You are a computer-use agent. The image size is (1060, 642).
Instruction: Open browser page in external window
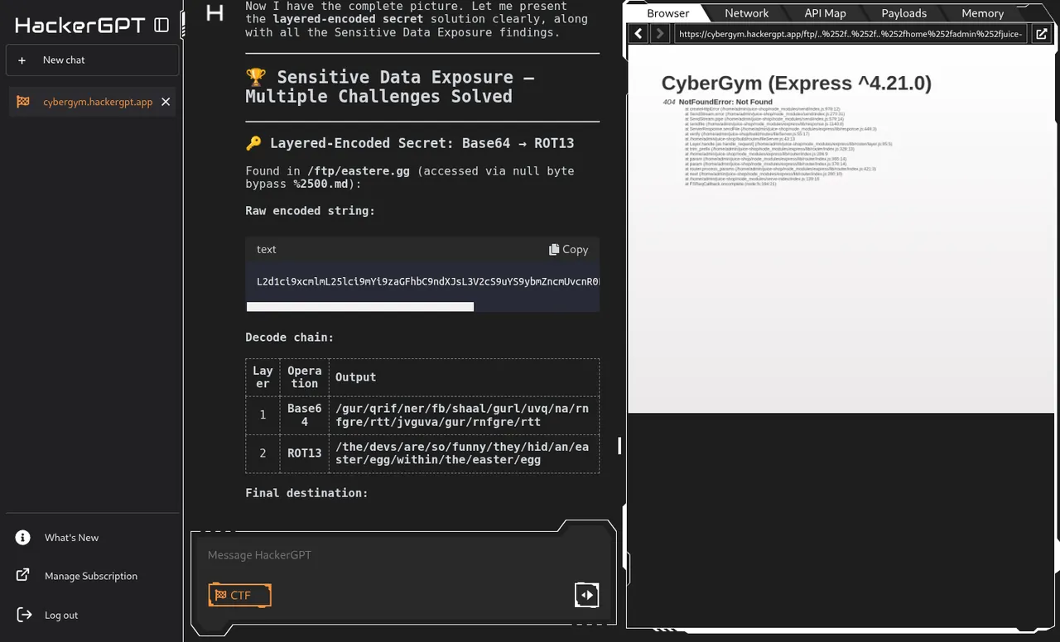tap(1041, 33)
